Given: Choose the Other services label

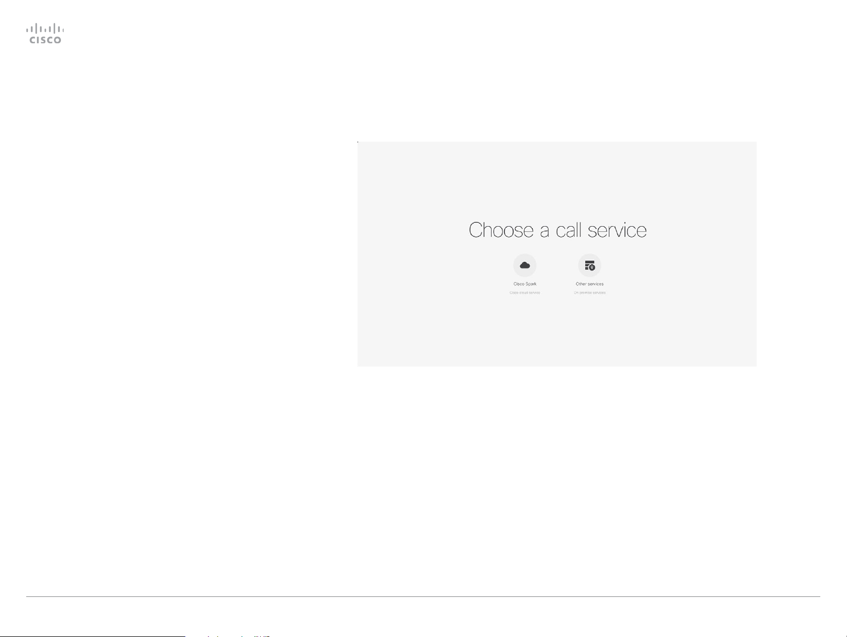Looking at the screenshot, I should pyautogui.click(x=589, y=284).
